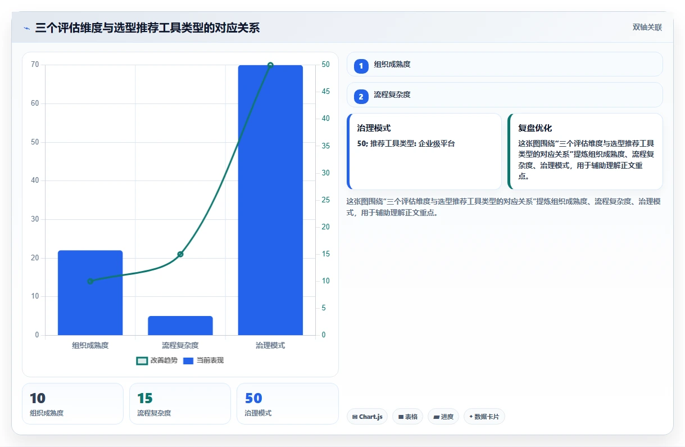
Task: Click the 组织成熟度 blue bar
Action: point(90,293)
